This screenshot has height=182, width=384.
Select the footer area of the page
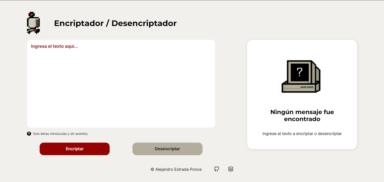192,169
